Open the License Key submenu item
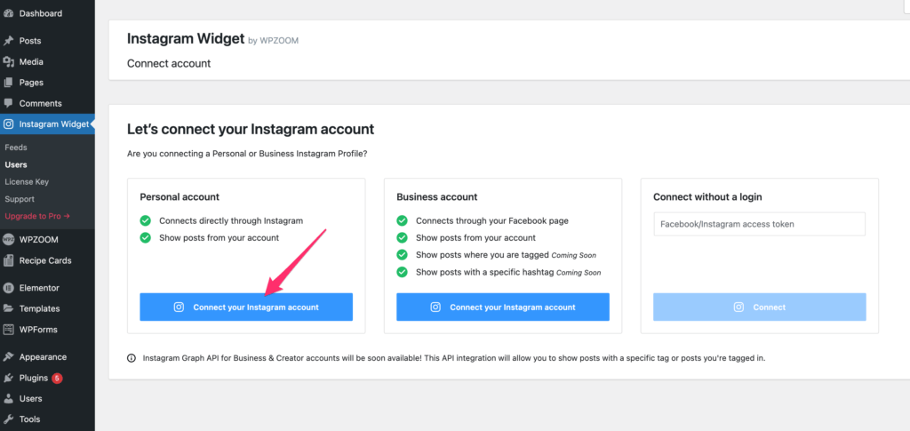The height and width of the screenshot is (431, 910). tap(27, 182)
